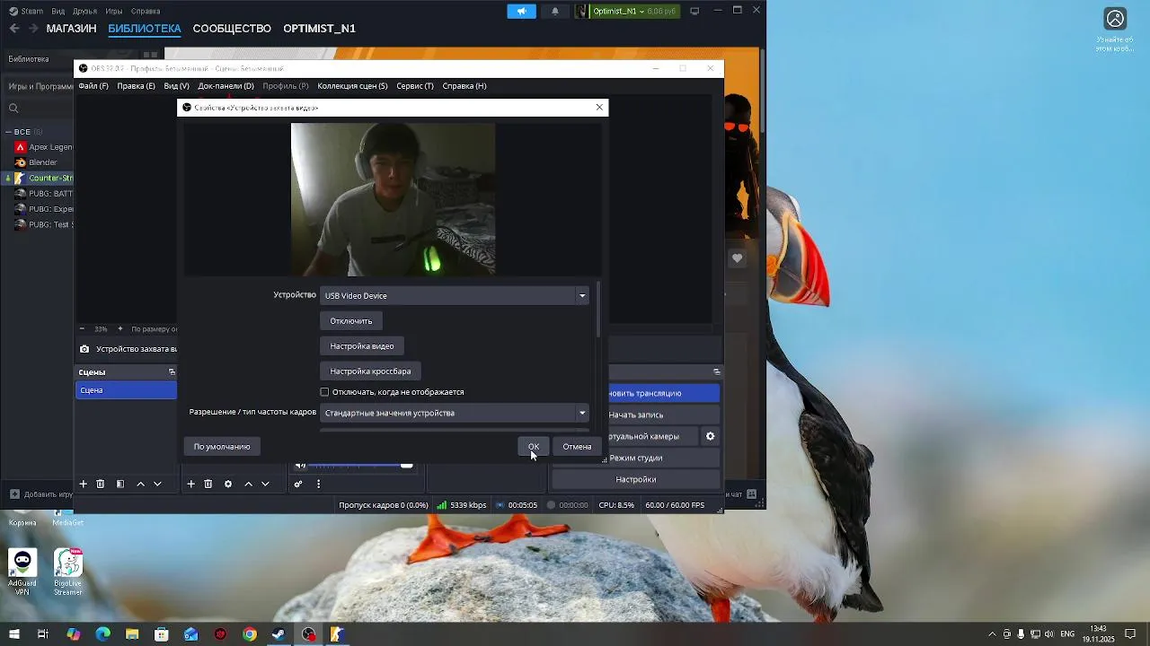Open Google Chrome from the taskbar
1150x646 pixels.
[250, 634]
